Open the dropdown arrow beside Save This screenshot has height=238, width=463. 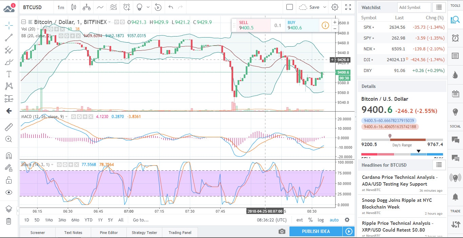[324, 7]
